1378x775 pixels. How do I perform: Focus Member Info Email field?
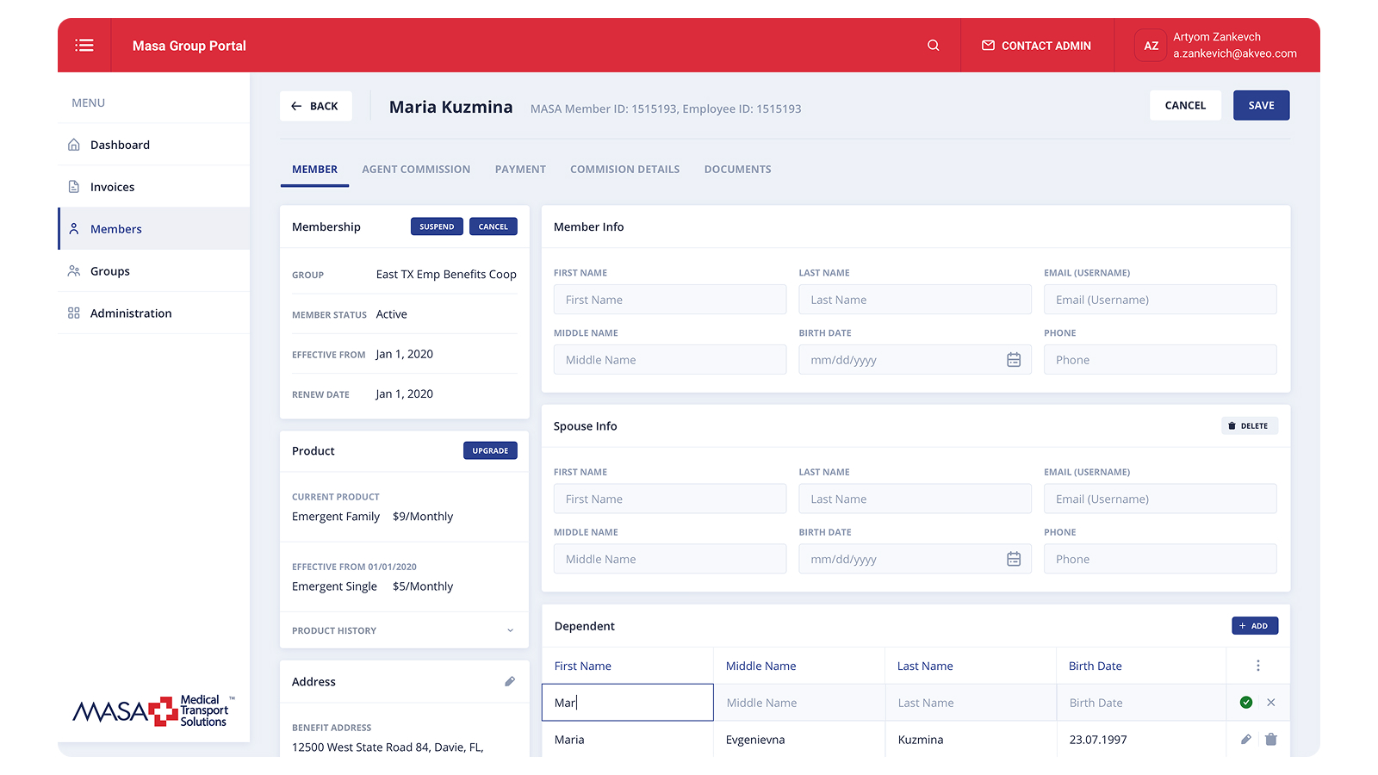click(x=1160, y=300)
